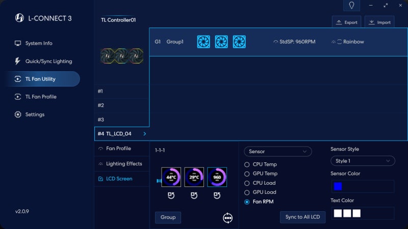Pick the blue Sensor Color swatch
Image resolution: width=408 pixels, height=229 pixels.
[x=338, y=186]
